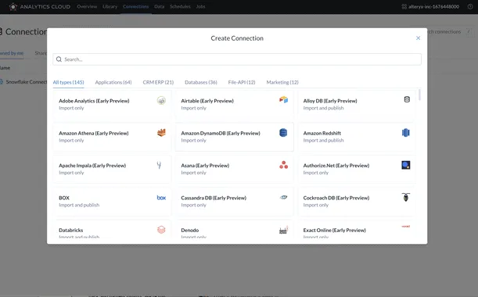The image size is (478, 297).
Task: Select the Airtable logo icon
Action: 283,99
